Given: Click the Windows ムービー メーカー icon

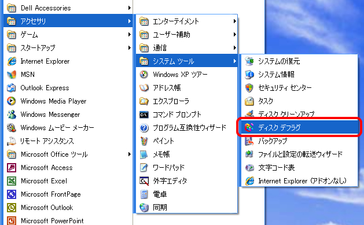Looking at the screenshot, I should (x=12, y=128).
